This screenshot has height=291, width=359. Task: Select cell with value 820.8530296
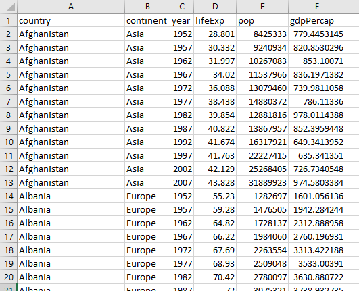(317, 47)
